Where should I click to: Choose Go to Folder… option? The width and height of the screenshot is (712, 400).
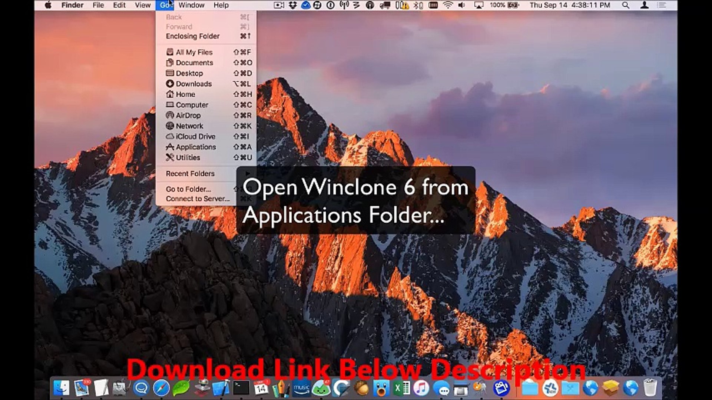tap(188, 189)
